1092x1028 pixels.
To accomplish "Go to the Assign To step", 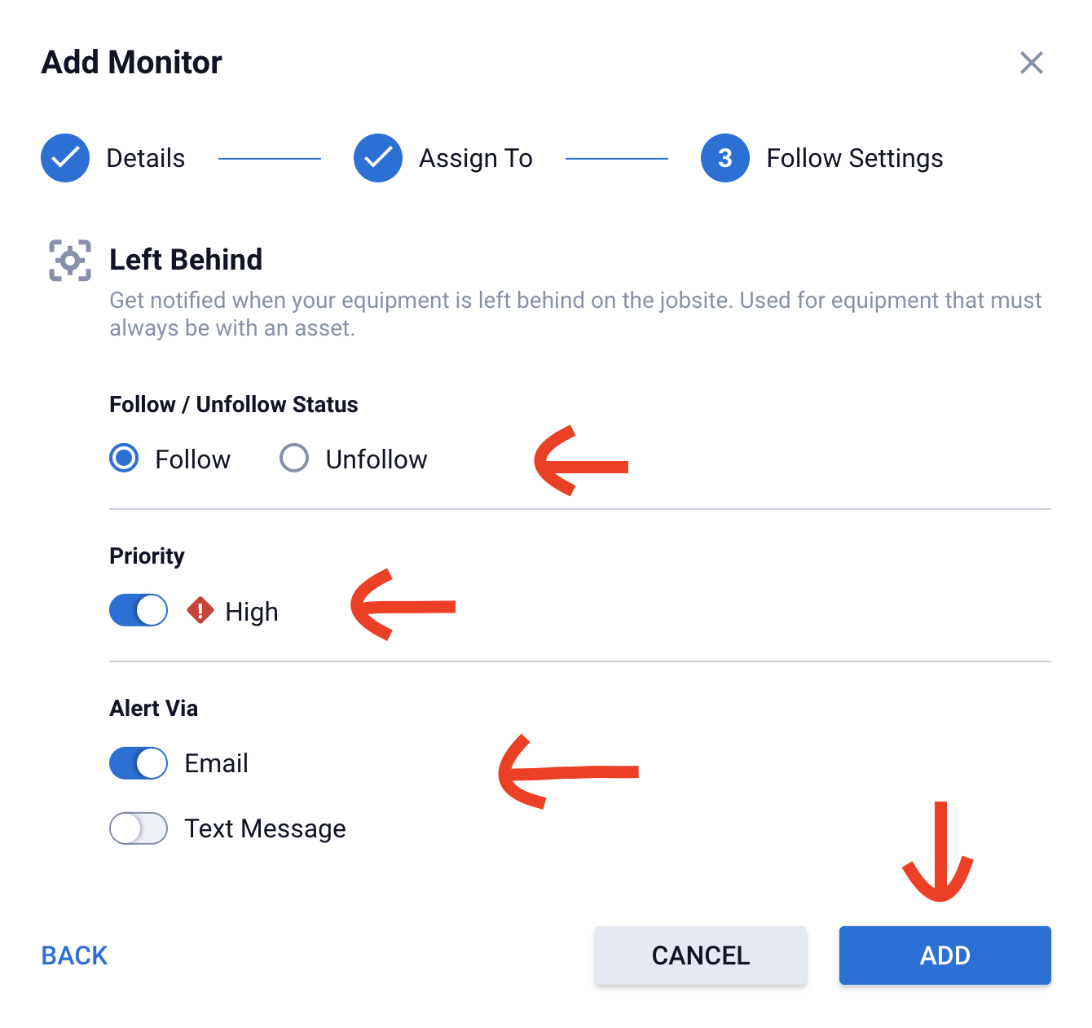I will [x=476, y=158].
